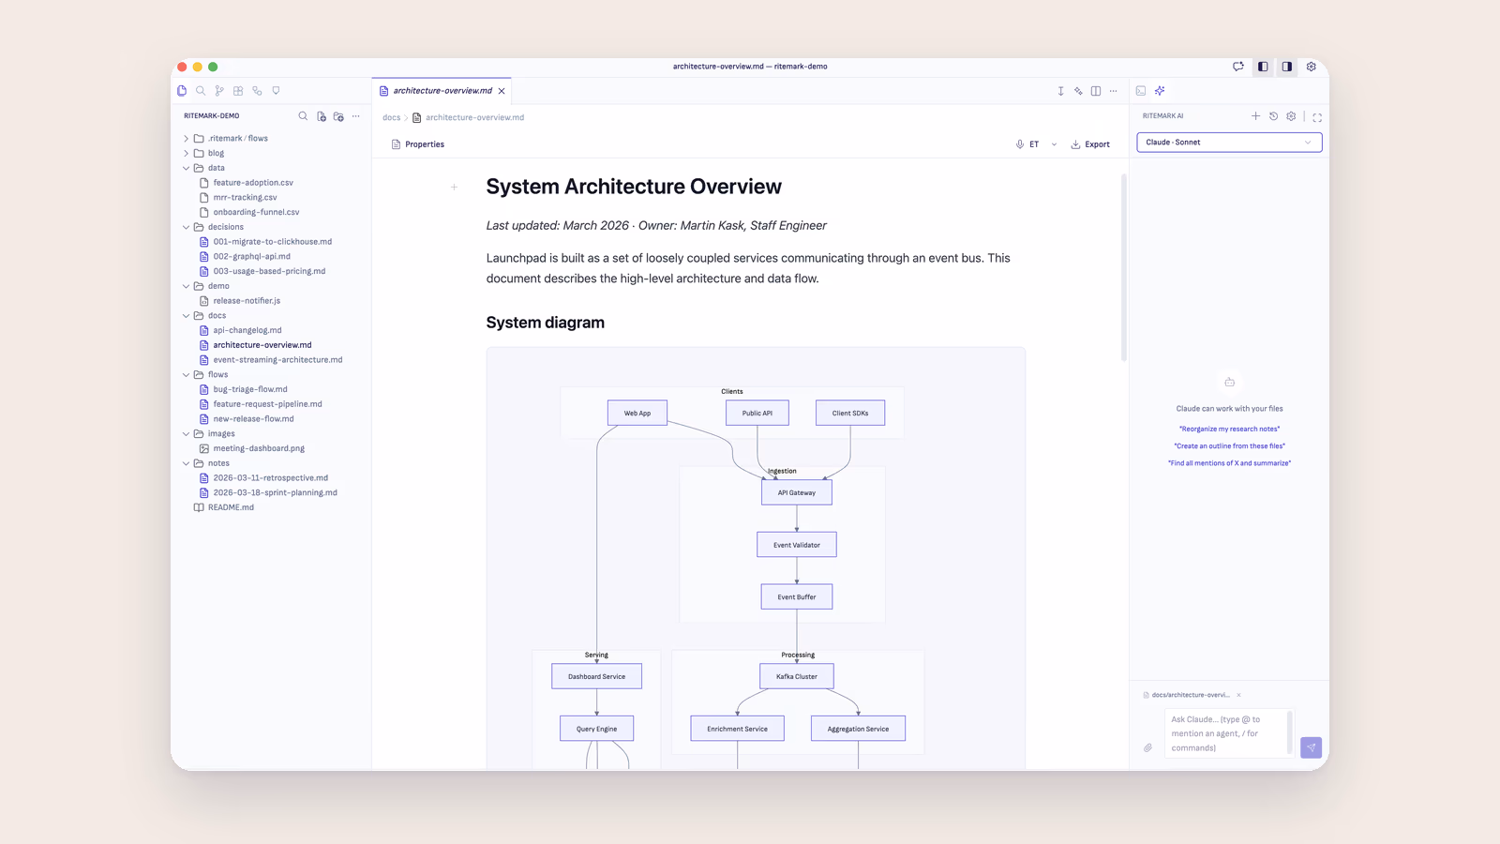Search files with the magnifier in RITEMARK-DEMO header
This screenshot has height=844, width=1500.
tap(303, 116)
